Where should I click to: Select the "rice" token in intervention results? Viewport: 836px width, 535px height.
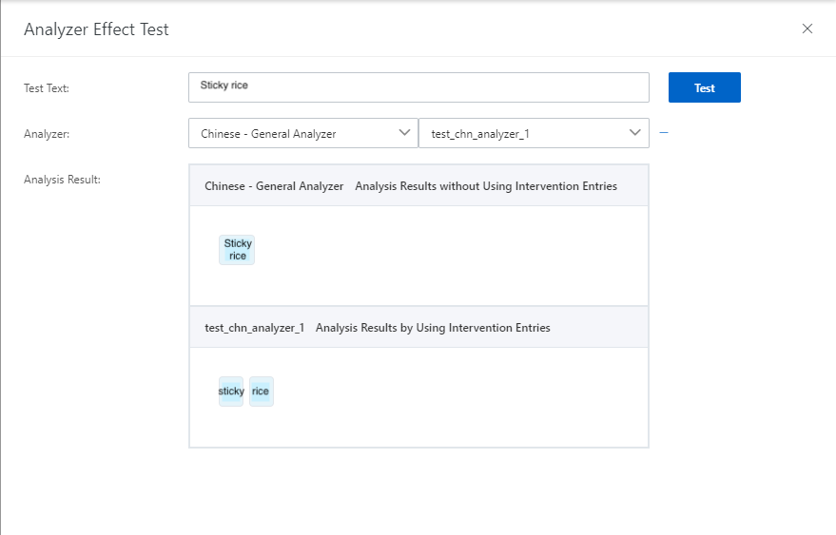point(261,392)
